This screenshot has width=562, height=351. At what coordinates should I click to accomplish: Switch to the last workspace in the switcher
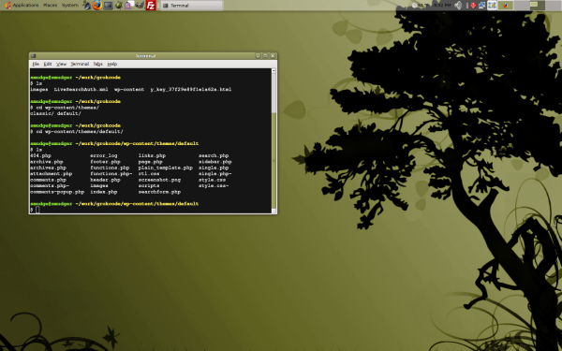point(554,6)
